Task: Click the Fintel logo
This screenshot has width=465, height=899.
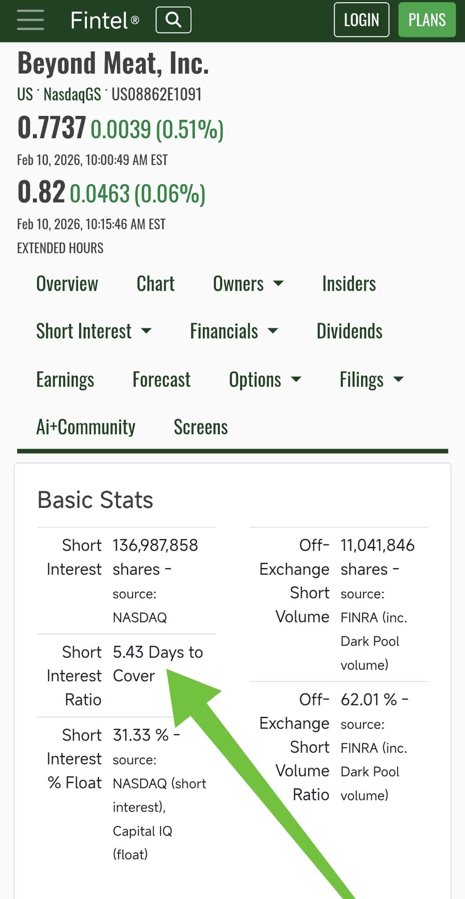Action: (x=105, y=20)
